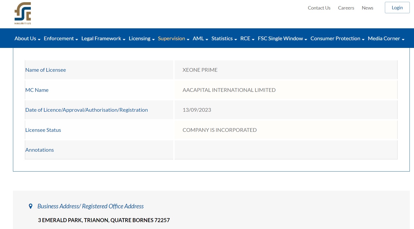Expand the RCE dropdown arrow
414x229 pixels.
[253, 39]
